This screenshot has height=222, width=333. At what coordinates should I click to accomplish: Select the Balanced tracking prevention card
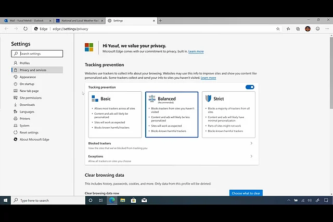[x=172, y=115]
